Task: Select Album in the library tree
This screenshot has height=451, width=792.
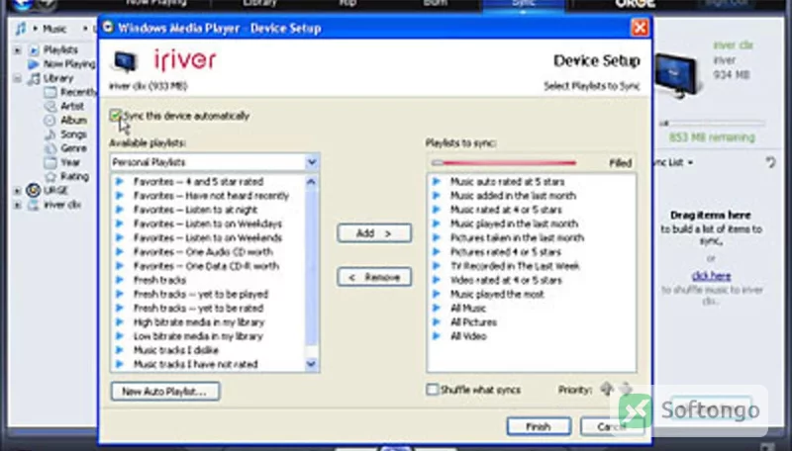Action: click(x=73, y=120)
